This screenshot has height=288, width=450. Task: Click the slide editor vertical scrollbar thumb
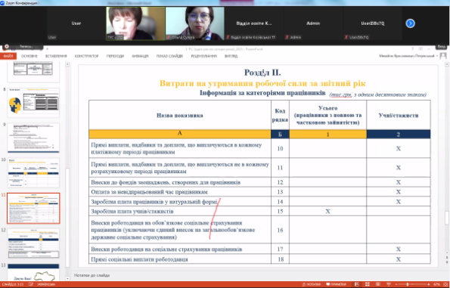coord(446,218)
